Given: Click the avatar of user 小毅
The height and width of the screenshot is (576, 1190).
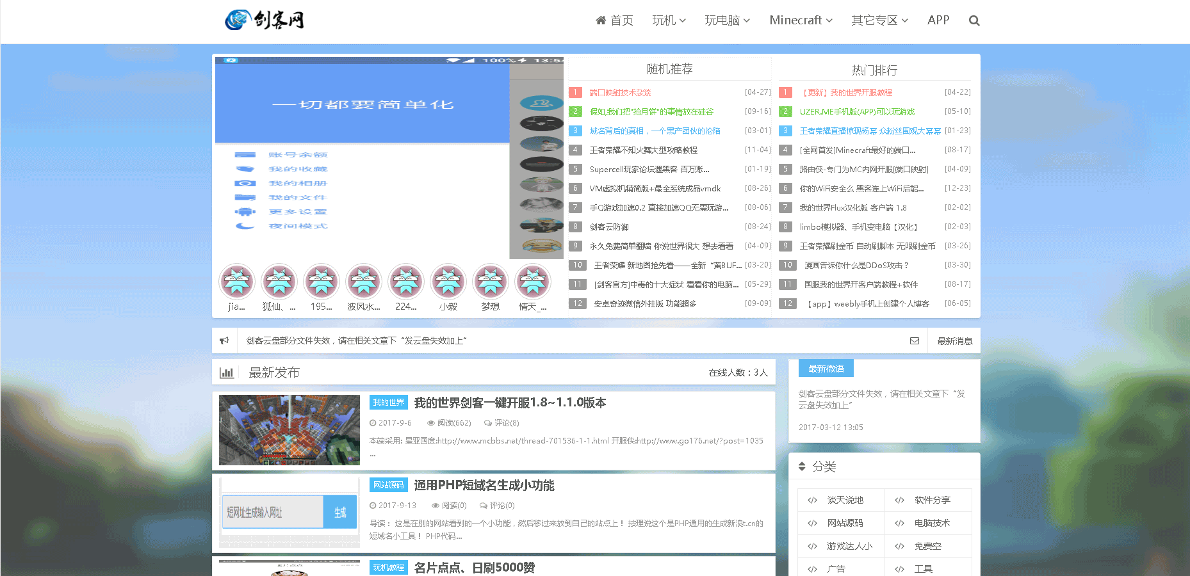Looking at the screenshot, I should click(448, 281).
